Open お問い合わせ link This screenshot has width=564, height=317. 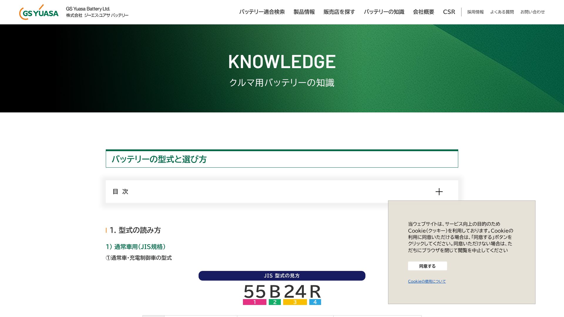coord(533,12)
